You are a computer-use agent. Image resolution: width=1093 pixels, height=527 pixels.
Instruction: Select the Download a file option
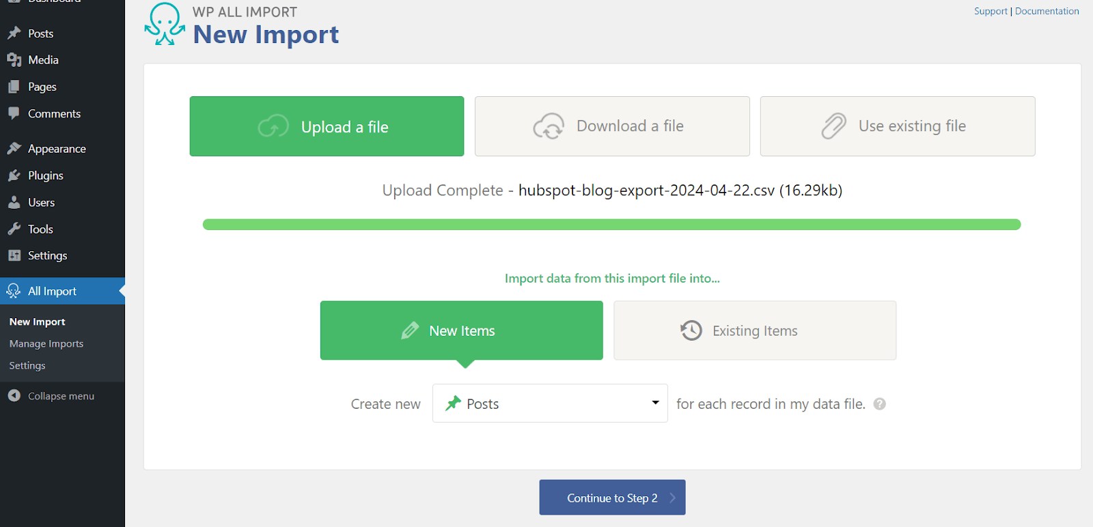click(612, 126)
